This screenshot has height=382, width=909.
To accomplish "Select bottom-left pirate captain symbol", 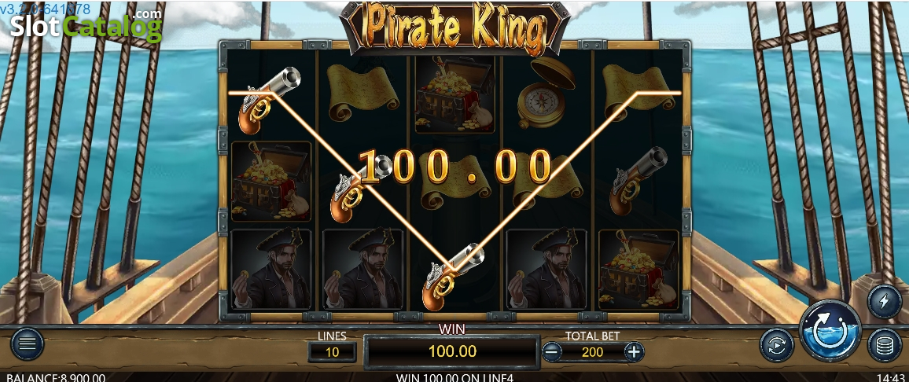I will coord(270,269).
